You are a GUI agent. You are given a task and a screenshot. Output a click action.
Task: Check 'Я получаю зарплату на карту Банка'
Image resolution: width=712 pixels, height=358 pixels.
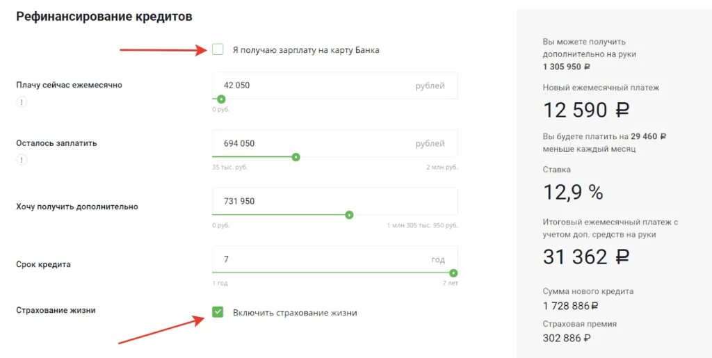pos(218,49)
